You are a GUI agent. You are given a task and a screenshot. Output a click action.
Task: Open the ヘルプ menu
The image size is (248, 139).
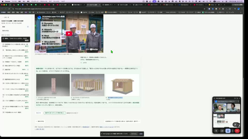point(63,1)
